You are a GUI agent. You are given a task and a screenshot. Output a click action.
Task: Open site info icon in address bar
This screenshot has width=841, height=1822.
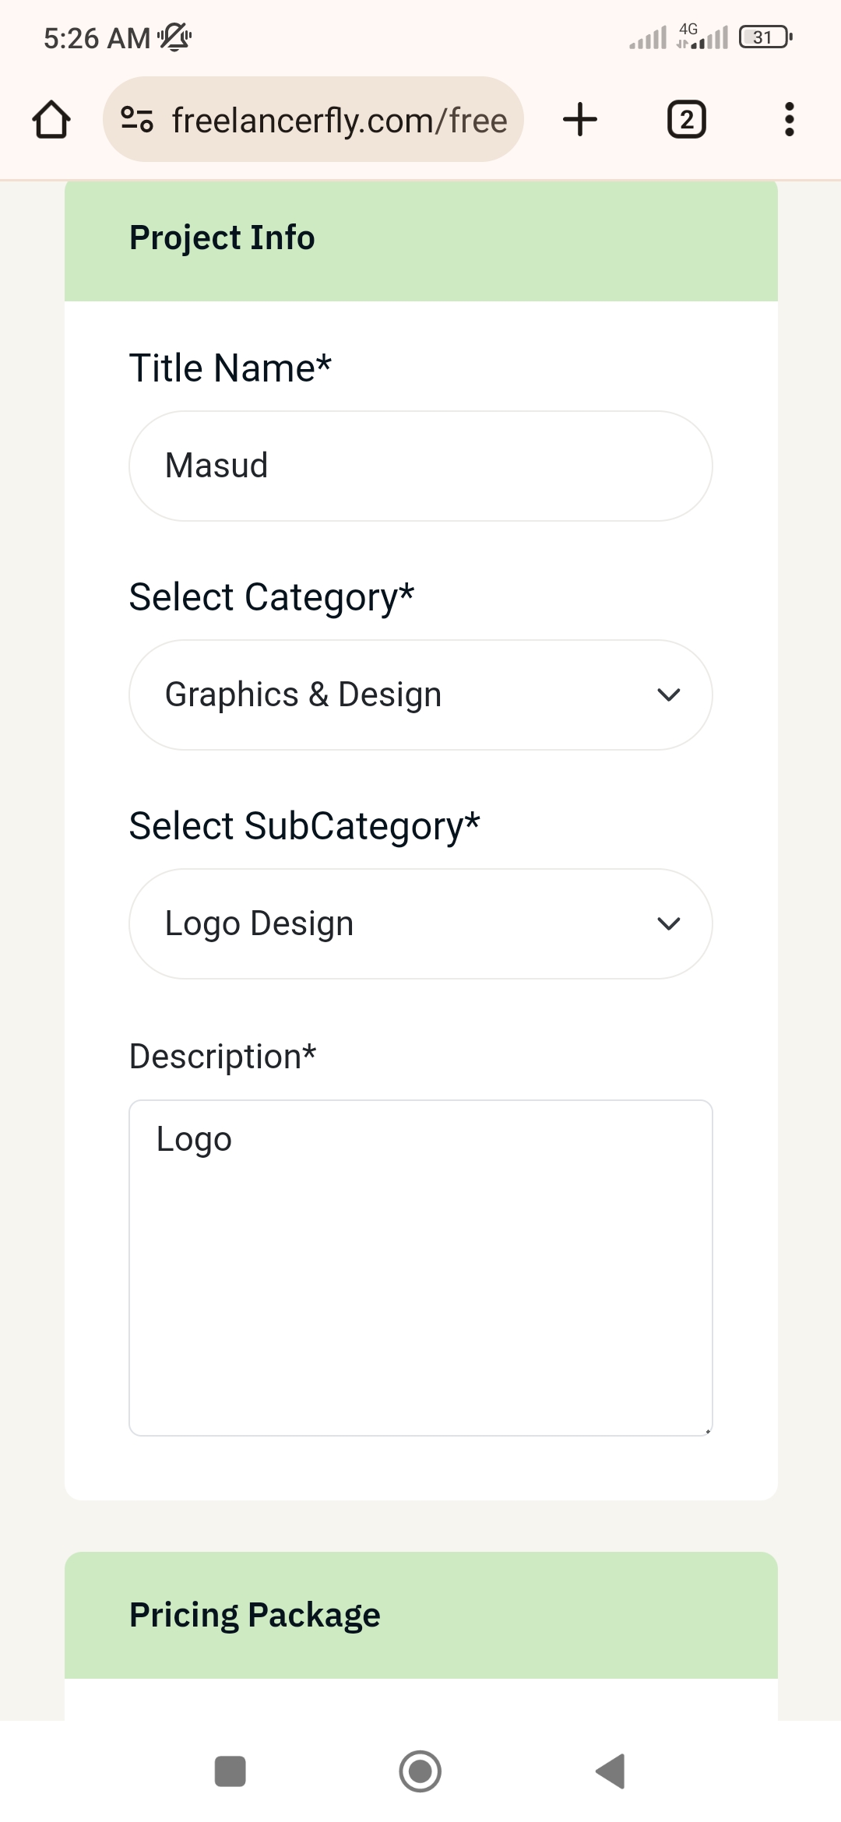tap(137, 120)
